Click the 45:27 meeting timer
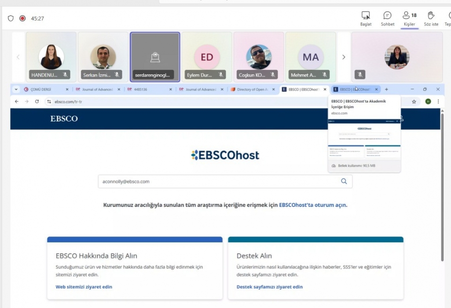 [x=37, y=18]
